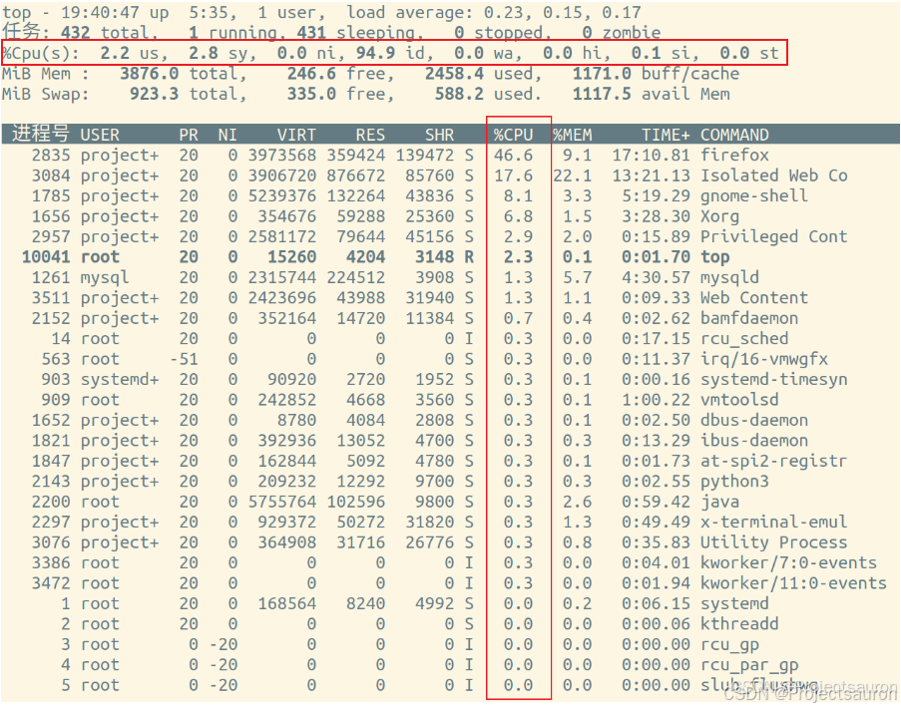Click the rcu_par_gp command name
Screen dimensions: 901x709
749,665
